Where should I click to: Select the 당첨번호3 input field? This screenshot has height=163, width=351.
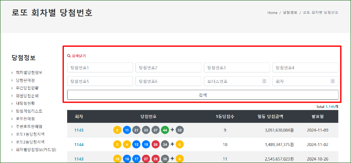237,67
